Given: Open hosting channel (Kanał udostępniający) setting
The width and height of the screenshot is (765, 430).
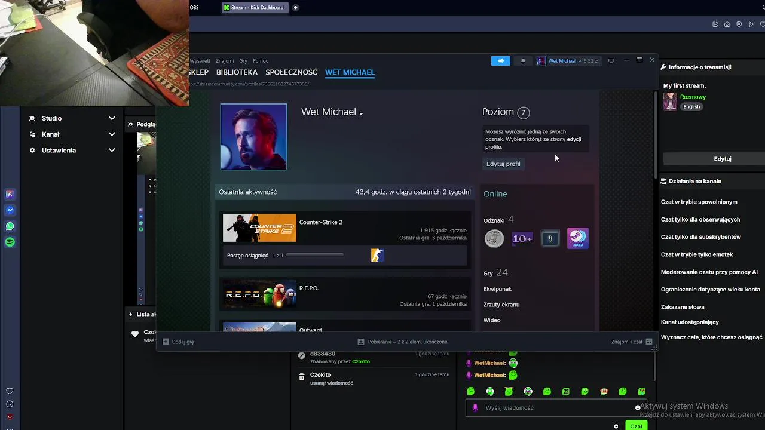Looking at the screenshot, I should (x=690, y=322).
